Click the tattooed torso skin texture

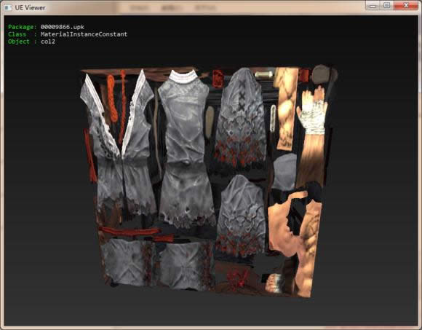point(295,237)
